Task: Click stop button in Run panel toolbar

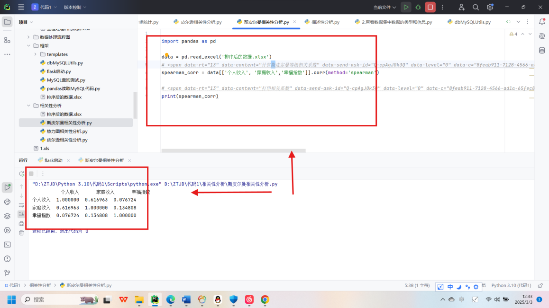Action: [x=31, y=174]
